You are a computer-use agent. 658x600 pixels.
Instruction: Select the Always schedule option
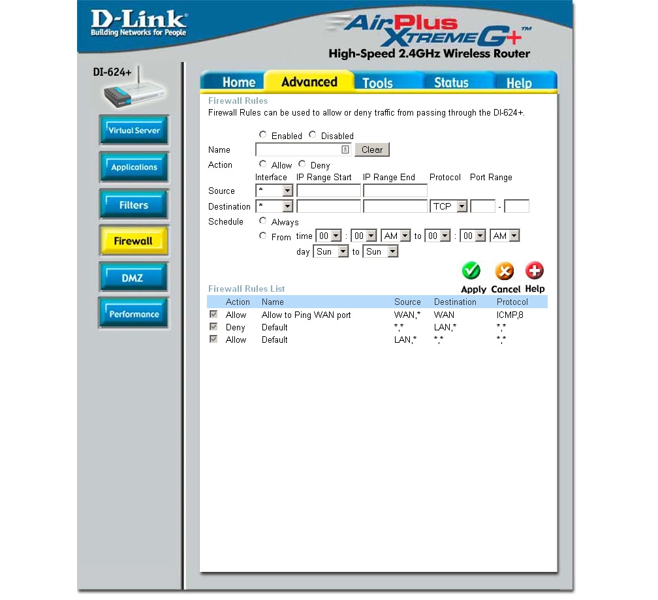point(262,220)
